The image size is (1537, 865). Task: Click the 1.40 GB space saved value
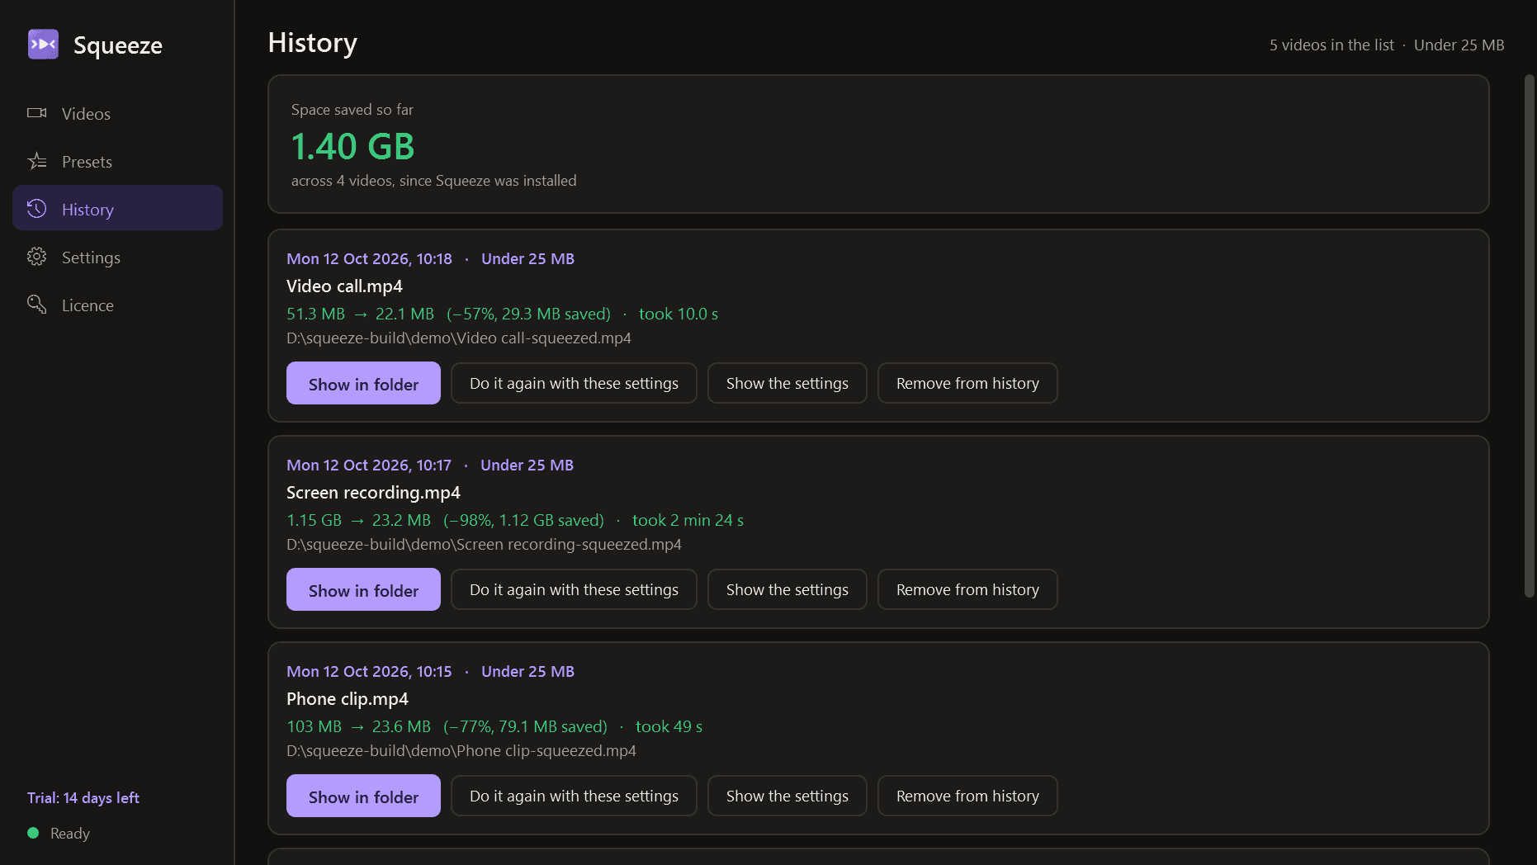coord(352,146)
